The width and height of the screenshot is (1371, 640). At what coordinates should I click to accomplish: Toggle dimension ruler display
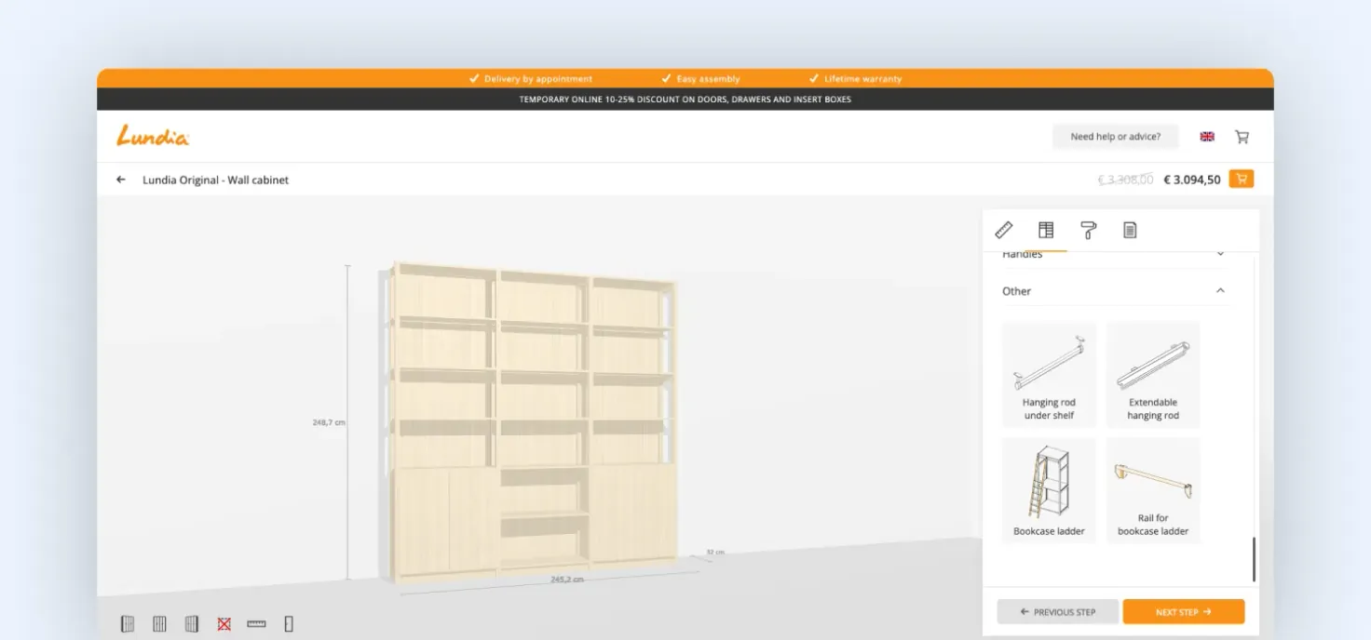[256, 624]
